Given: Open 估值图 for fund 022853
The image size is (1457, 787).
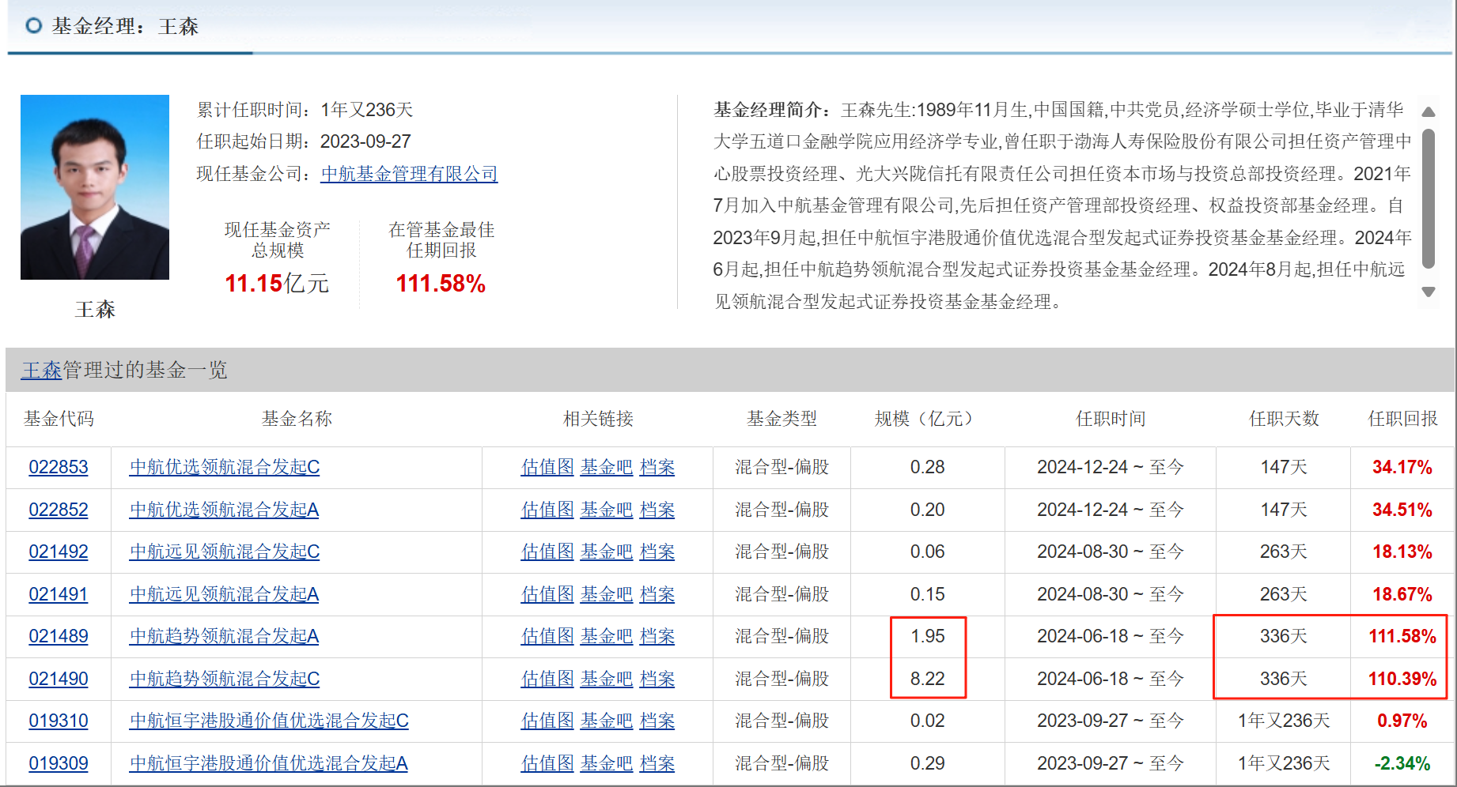Looking at the screenshot, I should pos(547,467).
